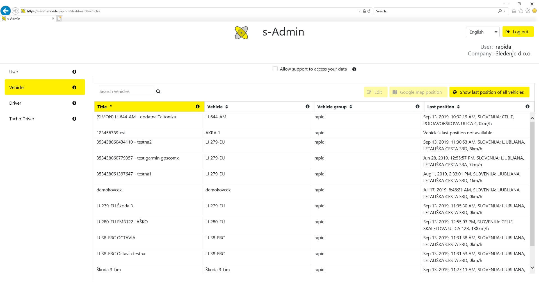Select row LJ 38-FRC OCTAVIA
The height and width of the screenshot is (291, 539).
click(312, 241)
